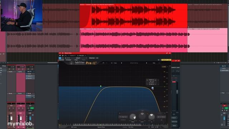Toggle FabFilter full screen icon
The width and height of the screenshot is (229, 129).
pos(159,63)
